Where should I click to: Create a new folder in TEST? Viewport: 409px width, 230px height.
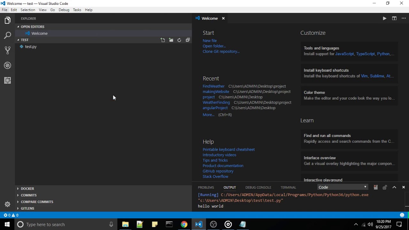tap(171, 40)
